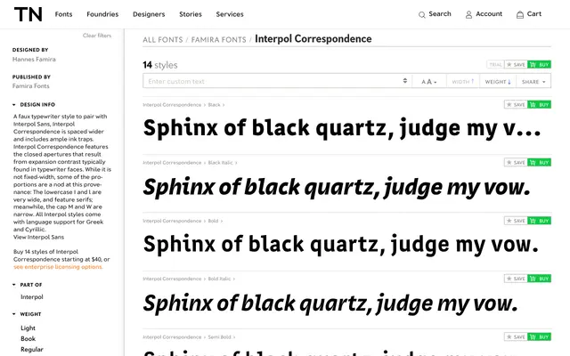
Task: Save the Black Italic style
Action: pyautogui.click(x=516, y=162)
